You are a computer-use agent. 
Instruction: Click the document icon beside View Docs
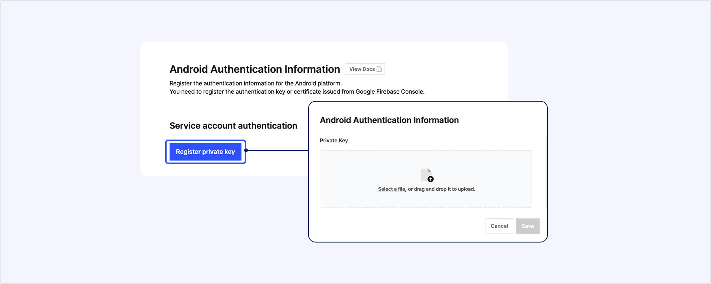tap(379, 69)
